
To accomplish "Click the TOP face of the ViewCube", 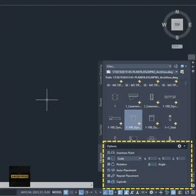I will [177, 25].
